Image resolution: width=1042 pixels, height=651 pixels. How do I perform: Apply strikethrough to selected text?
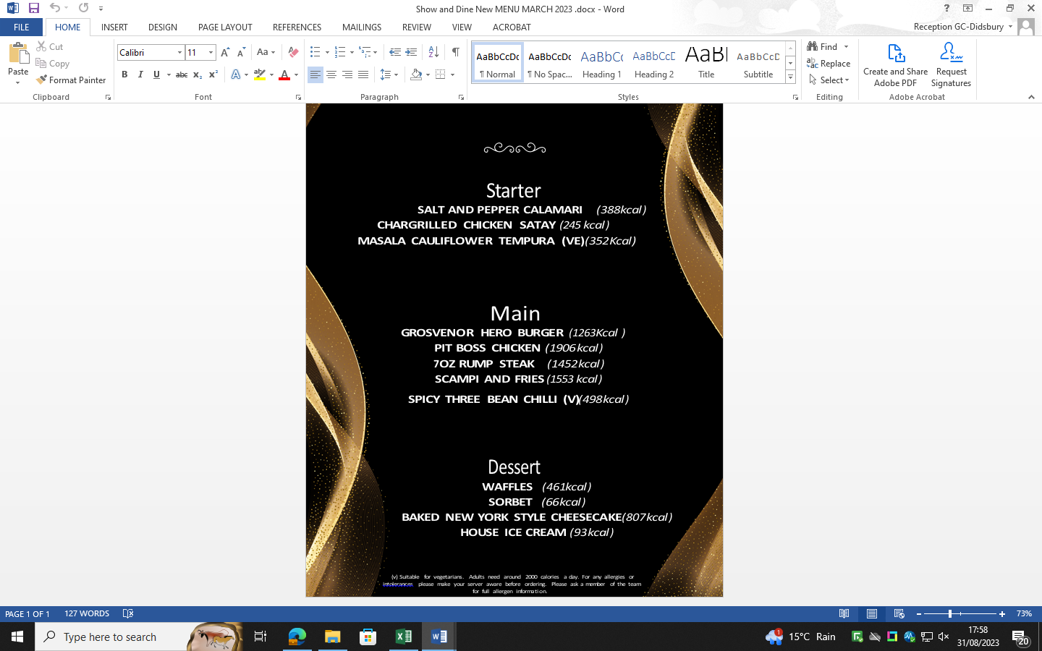(x=181, y=75)
